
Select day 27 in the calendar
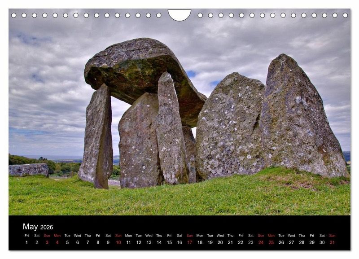click(291, 242)
